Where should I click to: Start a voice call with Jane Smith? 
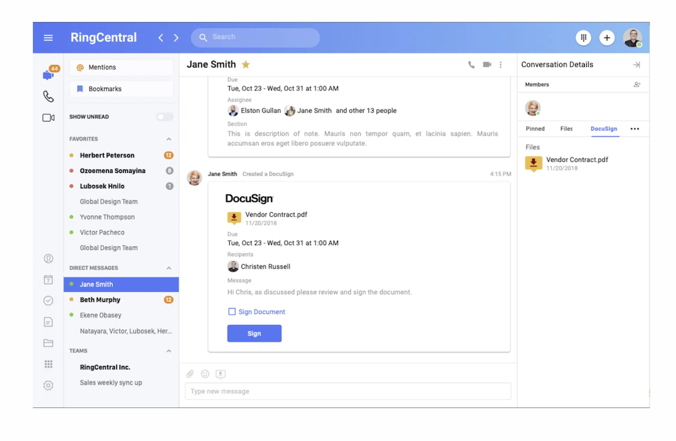pyautogui.click(x=471, y=65)
